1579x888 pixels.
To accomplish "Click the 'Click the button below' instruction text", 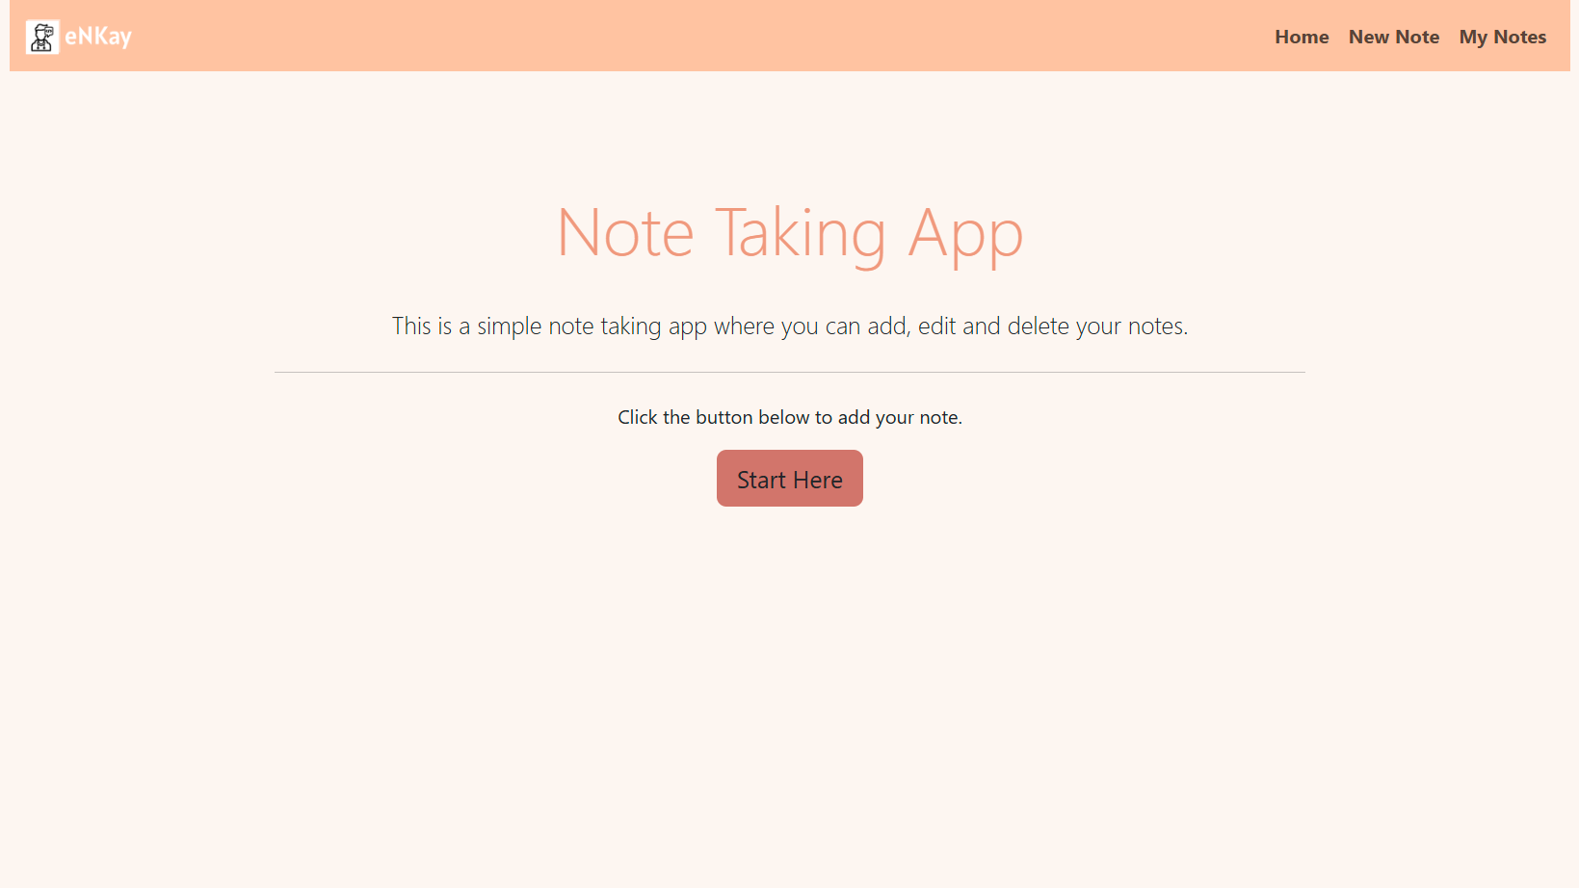I will tap(790, 417).
